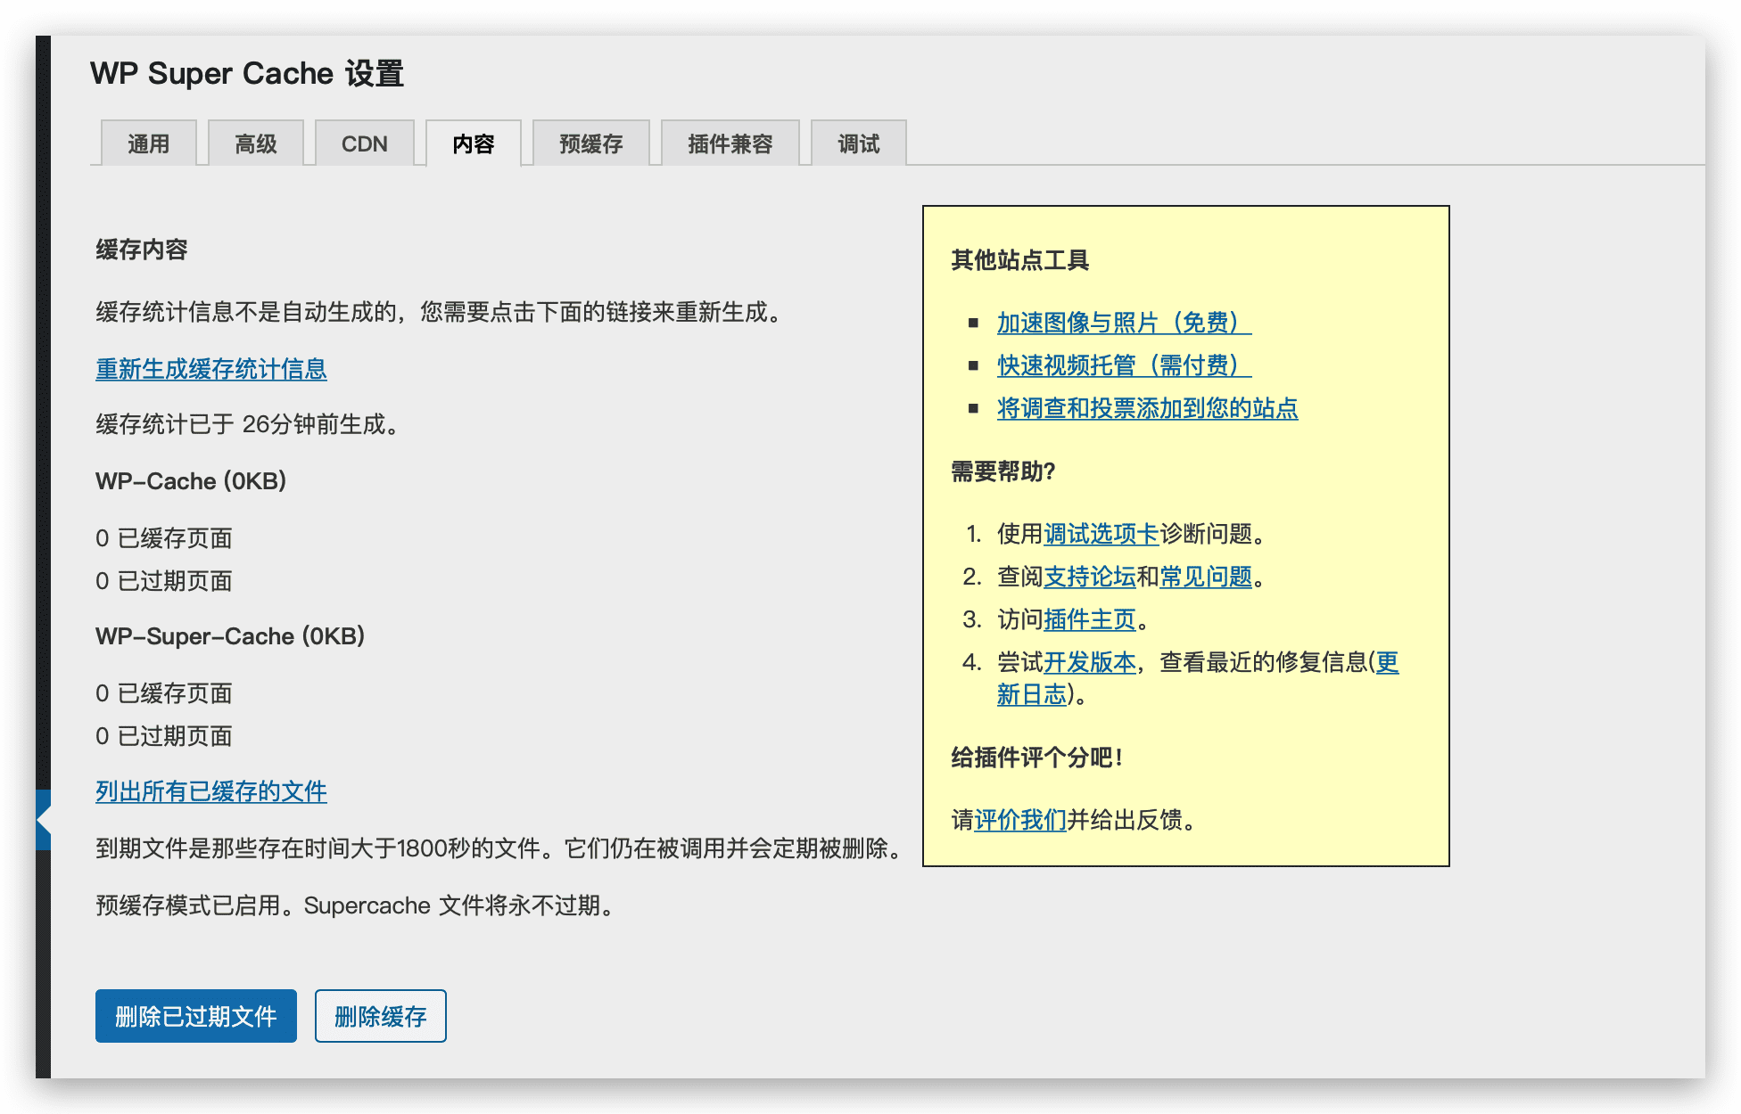Viewport: 1741px width, 1114px height.
Task: Click the 给插件评个分吧! heading
Action: point(1036,758)
